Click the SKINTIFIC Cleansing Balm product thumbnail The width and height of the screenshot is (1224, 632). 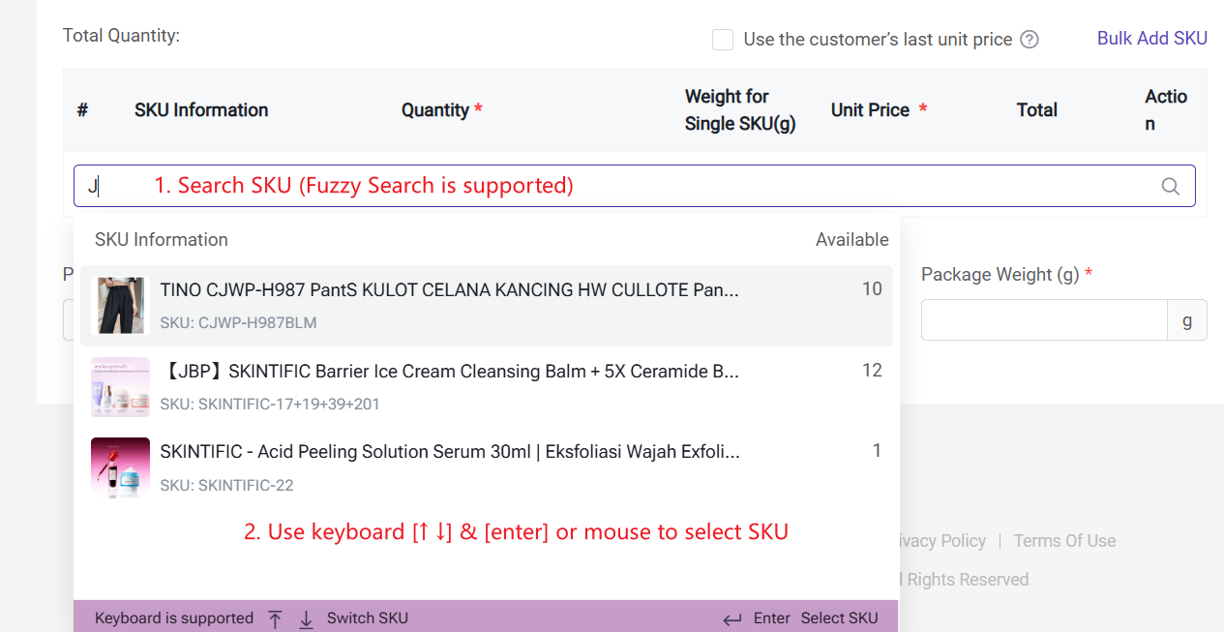[x=121, y=387]
